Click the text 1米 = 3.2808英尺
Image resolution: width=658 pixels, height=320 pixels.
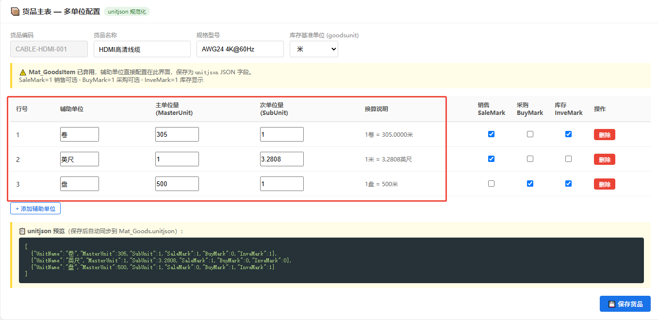388,160
